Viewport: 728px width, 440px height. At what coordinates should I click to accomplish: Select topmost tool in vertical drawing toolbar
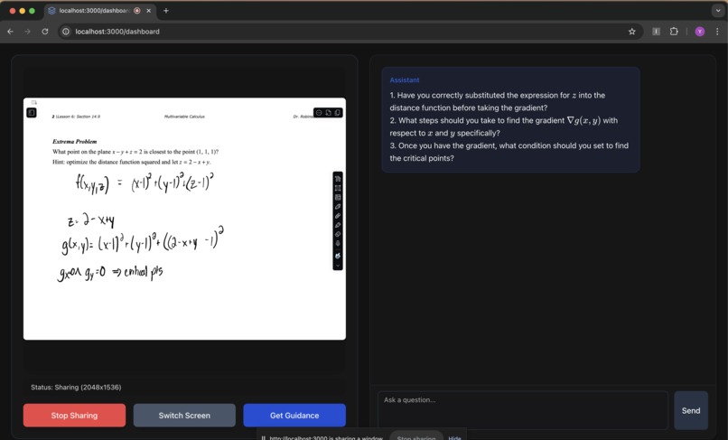click(338, 179)
